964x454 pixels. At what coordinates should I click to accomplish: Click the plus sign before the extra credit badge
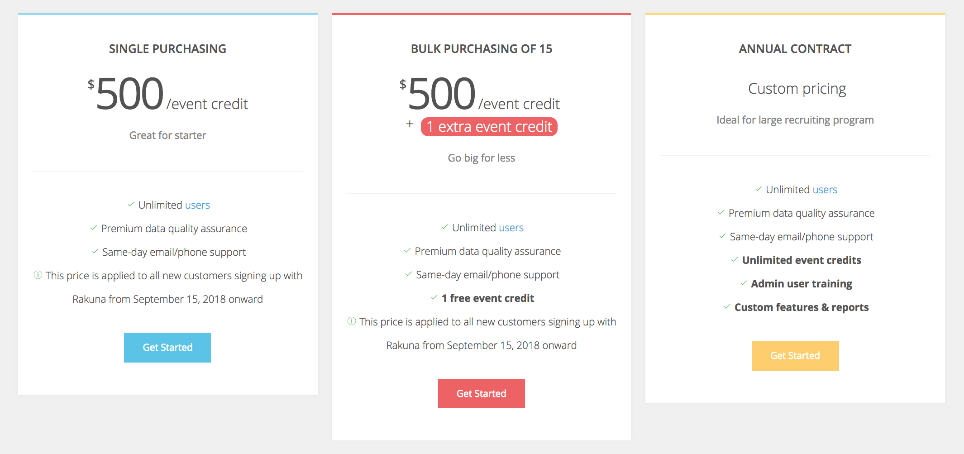pyautogui.click(x=410, y=124)
